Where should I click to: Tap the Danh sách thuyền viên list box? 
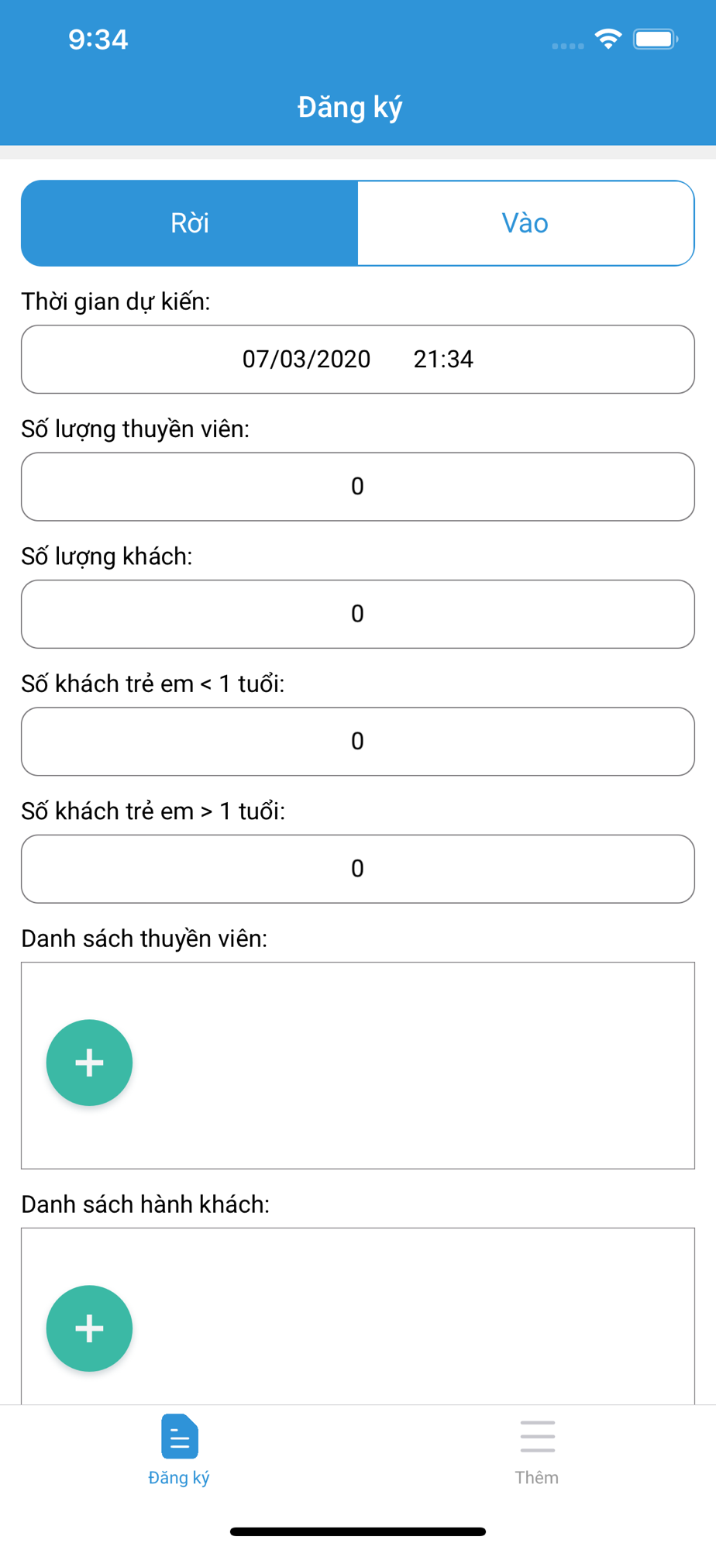click(358, 1066)
